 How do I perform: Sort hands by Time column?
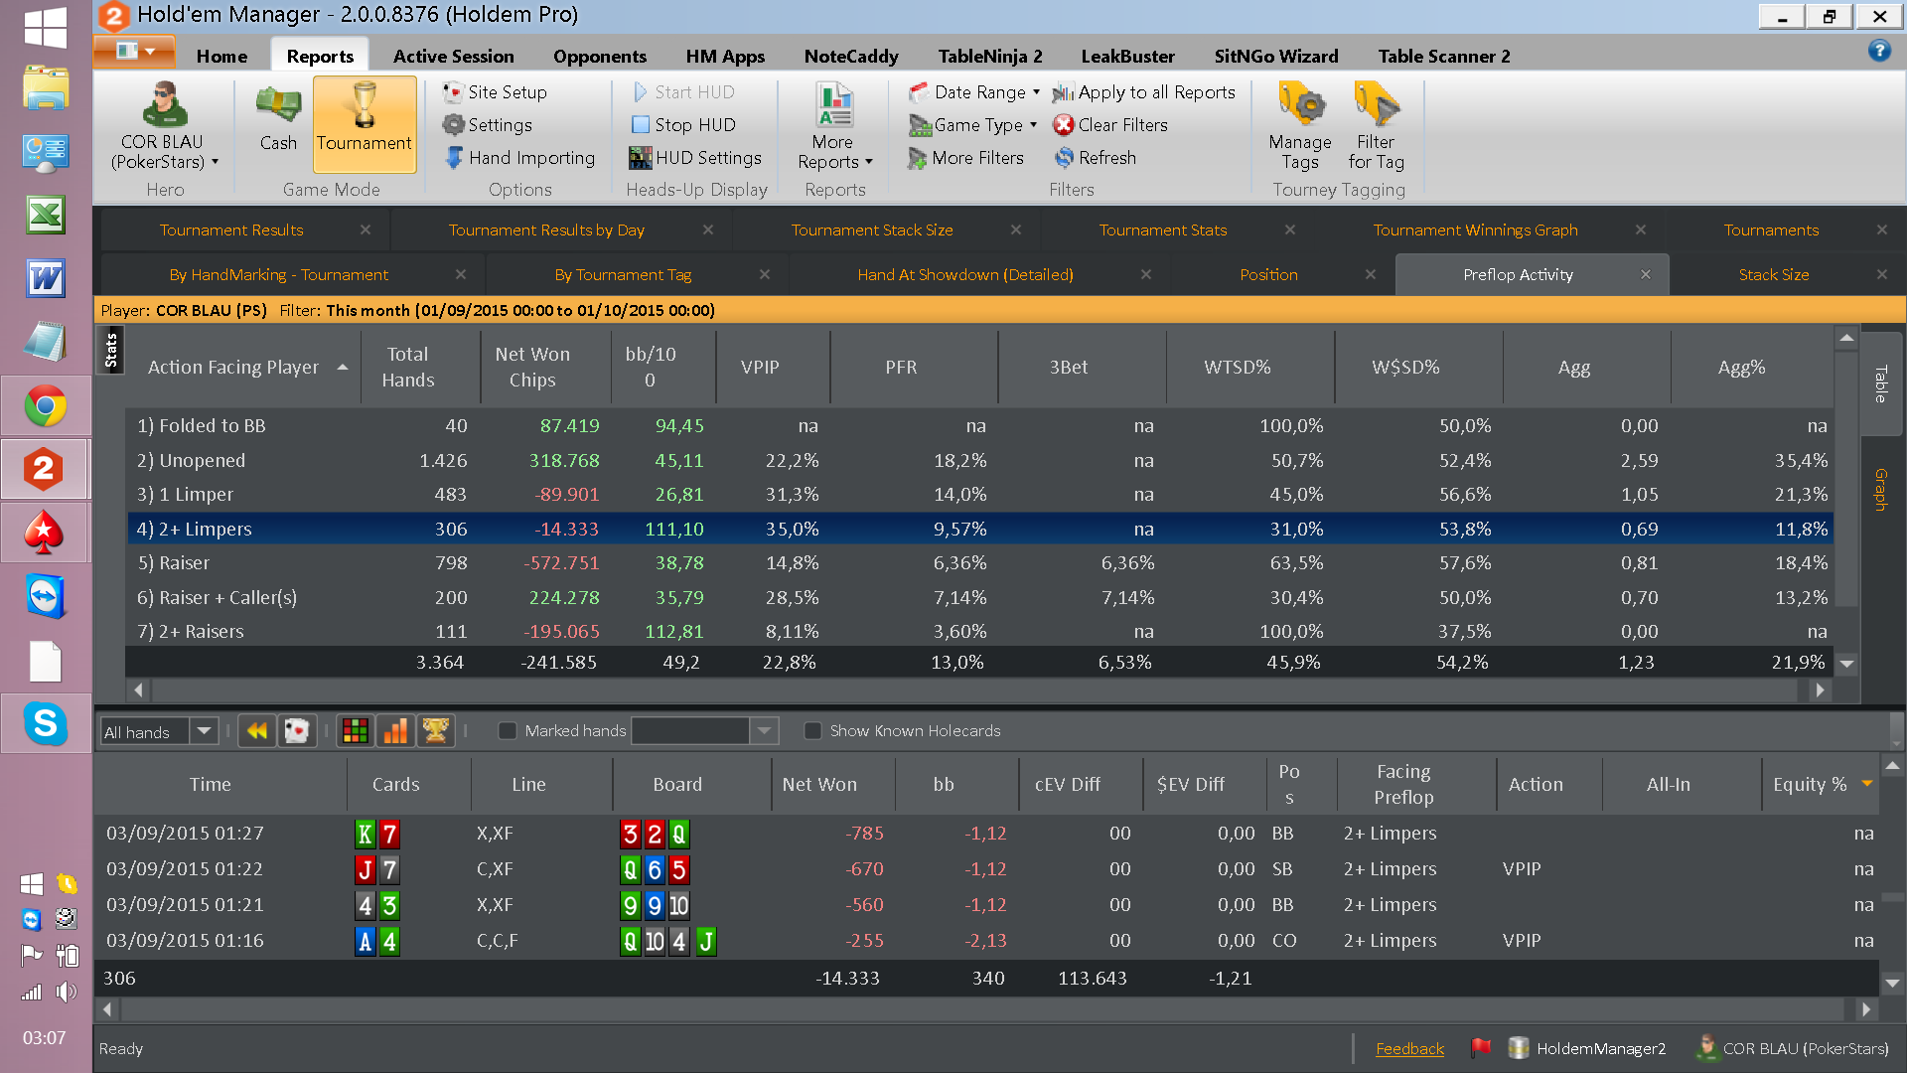211,785
